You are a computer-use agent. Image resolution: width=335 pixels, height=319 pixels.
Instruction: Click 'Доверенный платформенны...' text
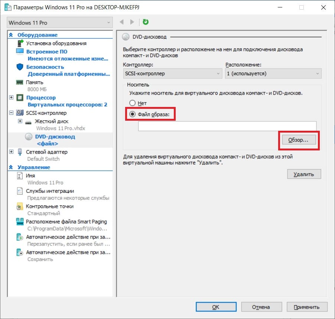(69, 74)
